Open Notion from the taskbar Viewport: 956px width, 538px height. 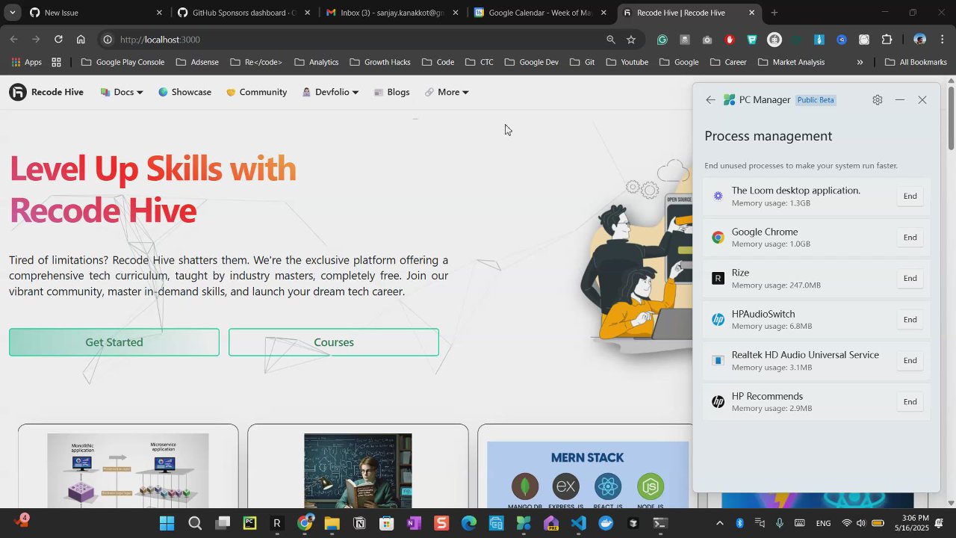pos(359,523)
